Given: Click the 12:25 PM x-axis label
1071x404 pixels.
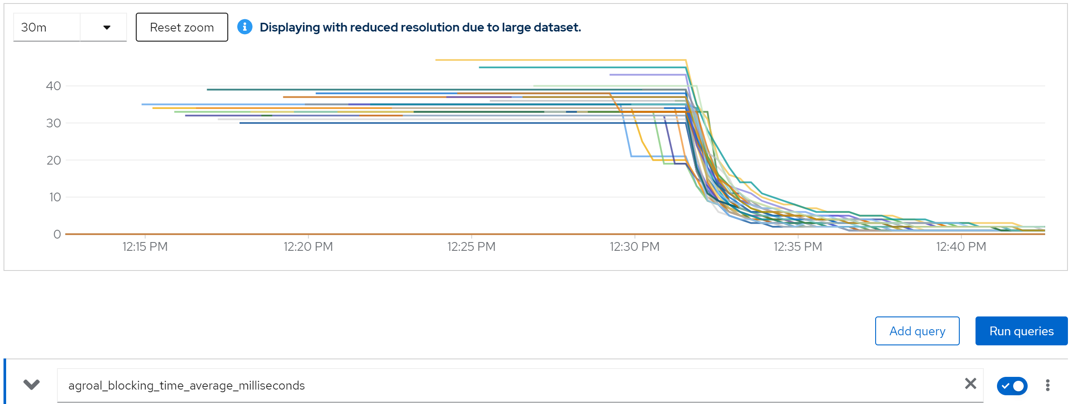Looking at the screenshot, I should (x=471, y=247).
